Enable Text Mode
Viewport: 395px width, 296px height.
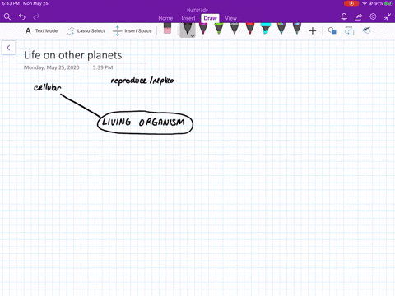[41, 30]
